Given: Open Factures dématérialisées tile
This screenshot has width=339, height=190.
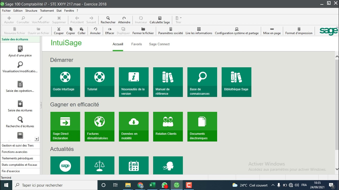Looking at the screenshot, I should click(100, 127).
